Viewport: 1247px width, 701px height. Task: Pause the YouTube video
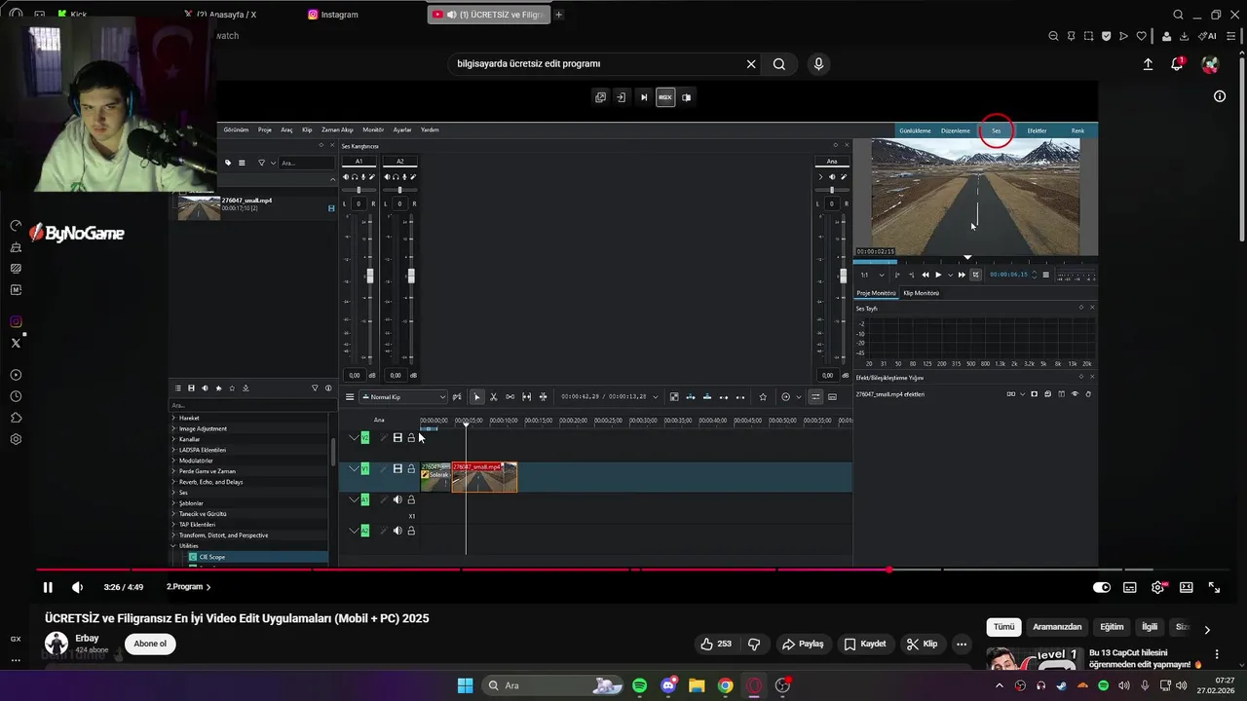pos(47,587)
